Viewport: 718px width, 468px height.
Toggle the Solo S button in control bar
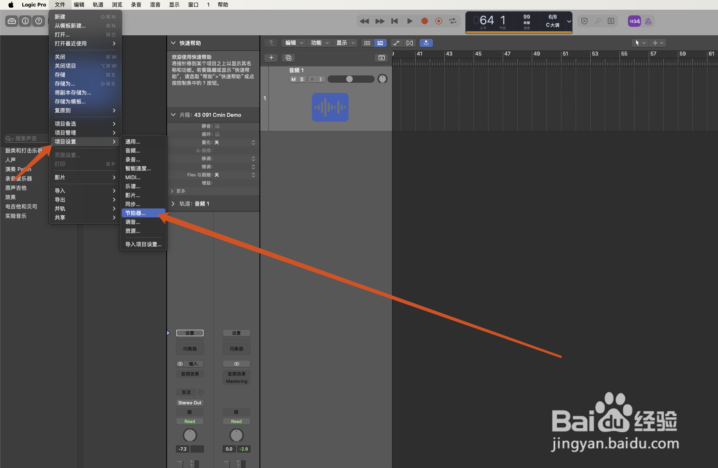611,21
